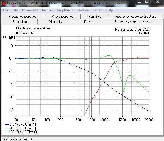Viewport: 164px width, 141px height.
Task: Click the '1000' frequency axis label
Action: pyautogui.click(x=91, y=120)
